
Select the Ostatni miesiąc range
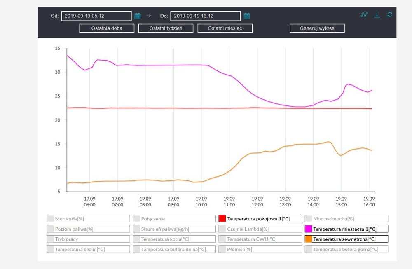click(225, 28)
